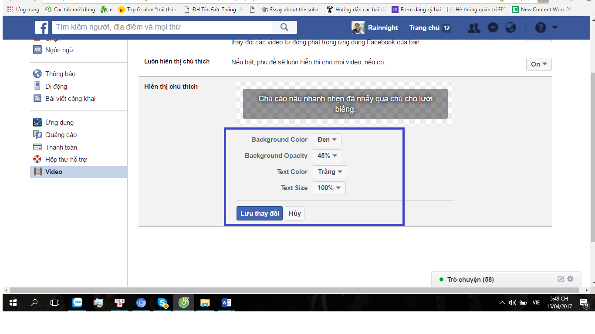Click the Hộp thư hỗ trợ lifebuoy icon
595x334 pixels.
[x=37, y=160]
